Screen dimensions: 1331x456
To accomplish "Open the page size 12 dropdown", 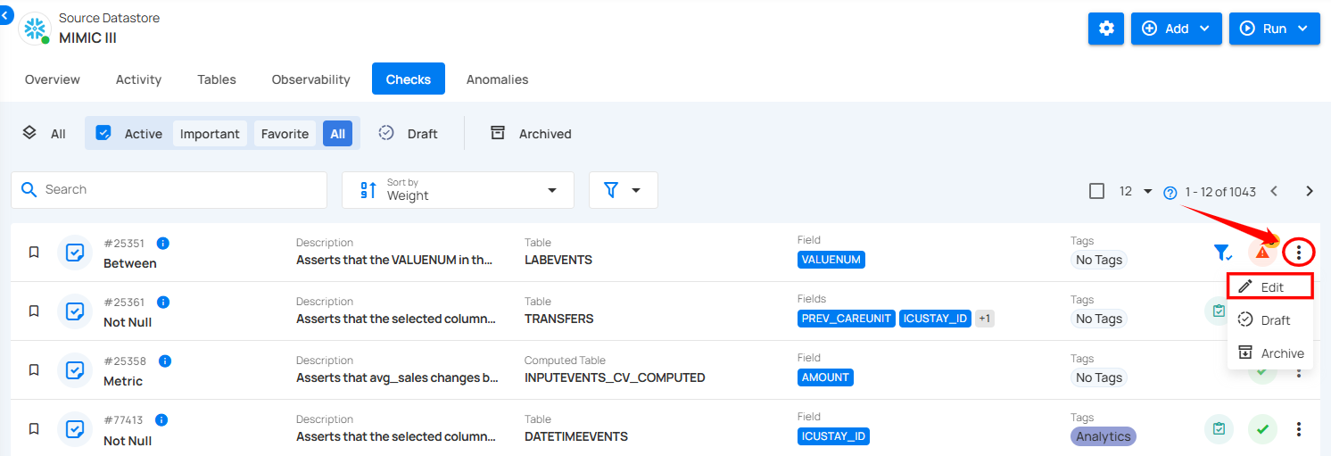I will coord(1137,191).
